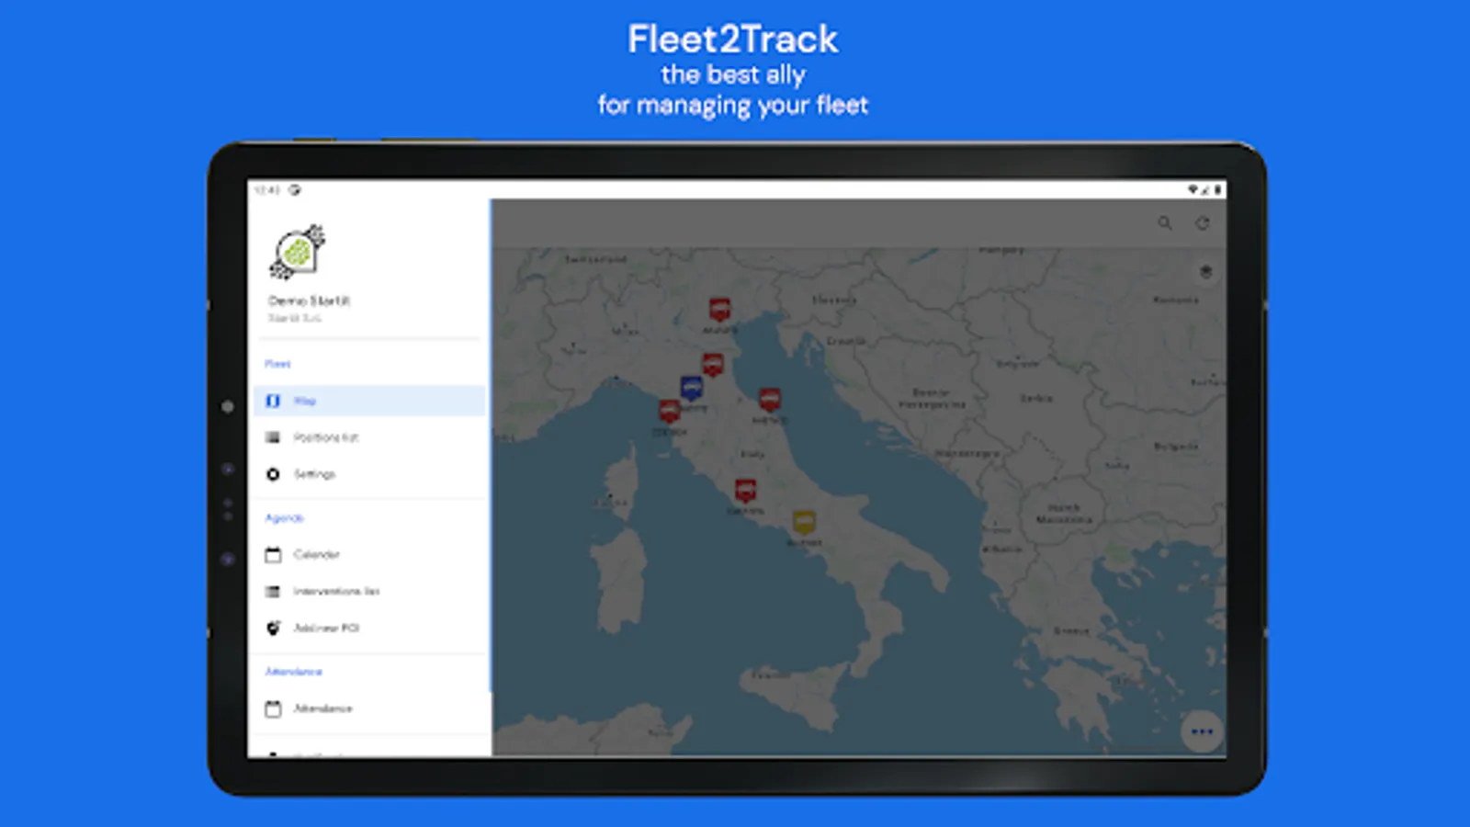Open the map layers button
Screen dimensions: 1470x827
point(1205,272)
